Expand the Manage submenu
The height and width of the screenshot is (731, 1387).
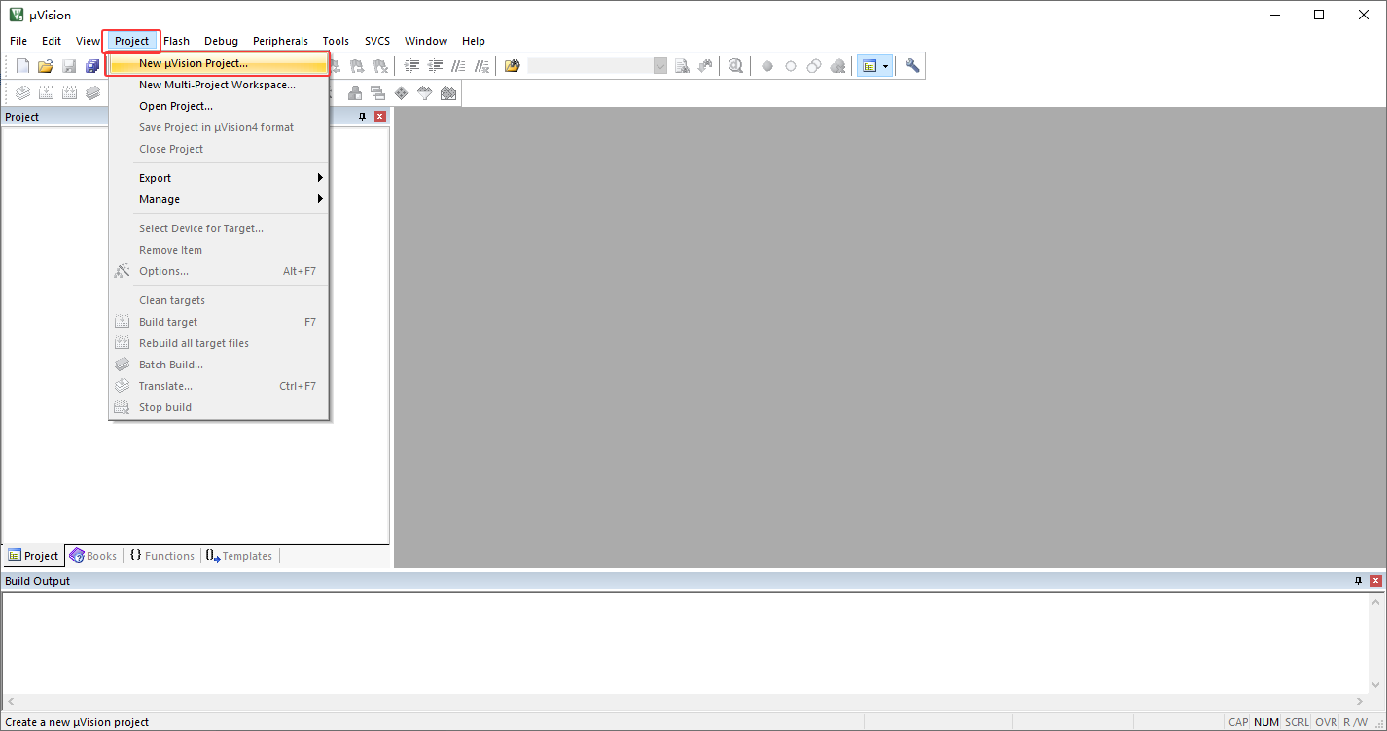point(218,199)
